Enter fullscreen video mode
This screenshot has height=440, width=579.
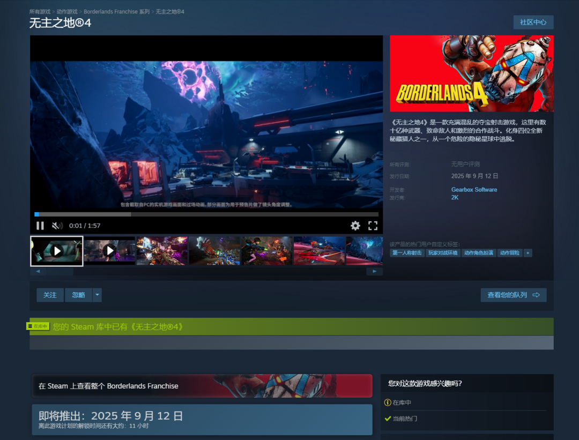click(x=373, y=226)
